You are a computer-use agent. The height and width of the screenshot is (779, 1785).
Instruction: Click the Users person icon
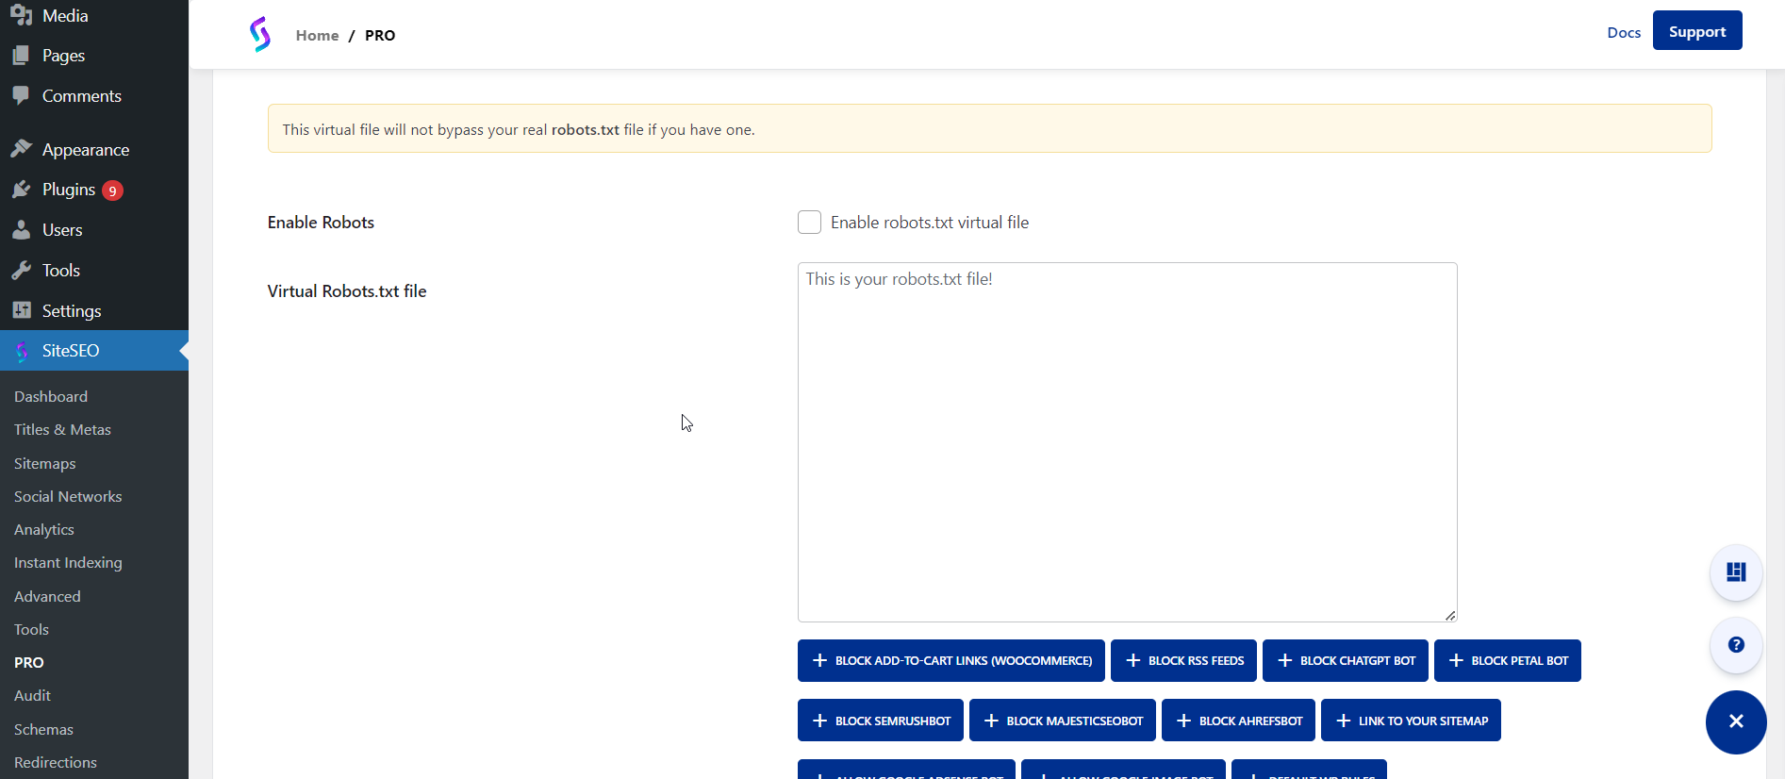(22, 230)
